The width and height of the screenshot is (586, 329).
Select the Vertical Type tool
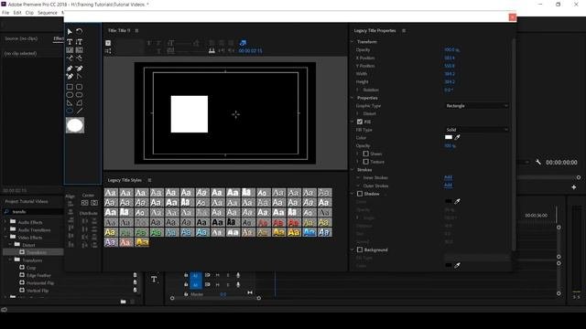80,42
